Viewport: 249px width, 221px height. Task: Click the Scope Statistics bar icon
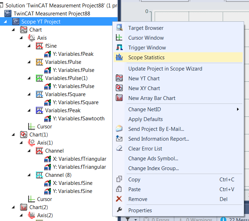point(119,58)
